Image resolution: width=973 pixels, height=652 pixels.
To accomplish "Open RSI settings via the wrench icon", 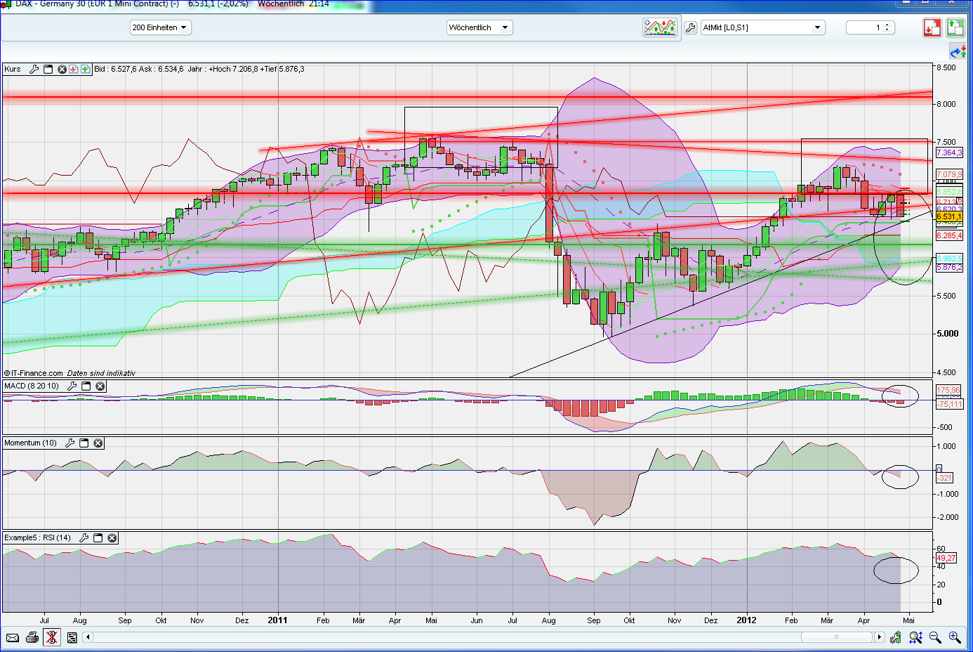I will [84, 537].
